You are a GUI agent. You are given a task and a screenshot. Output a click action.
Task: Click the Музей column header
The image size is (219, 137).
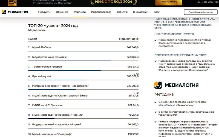[x=33, y=39]
